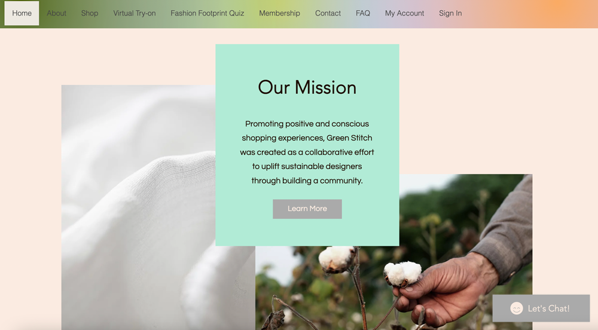The width and height of the screenshot is (598, 330).
Task: Select Fashion Footprint Quiz menu item
Action: (x=207, y=13)
